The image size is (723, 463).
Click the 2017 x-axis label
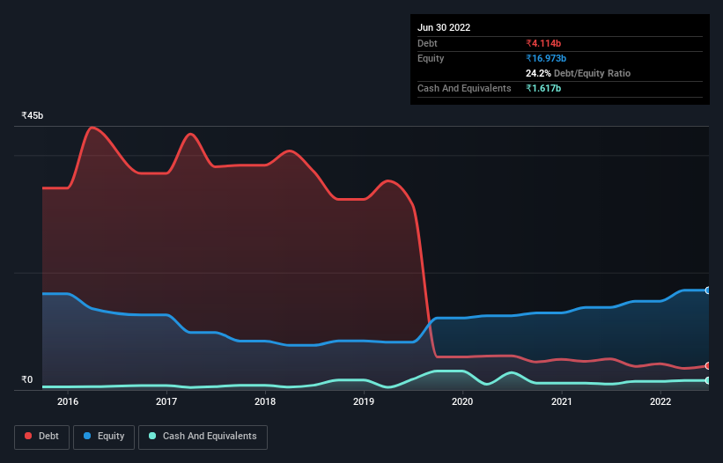click(x=166, y=401)
